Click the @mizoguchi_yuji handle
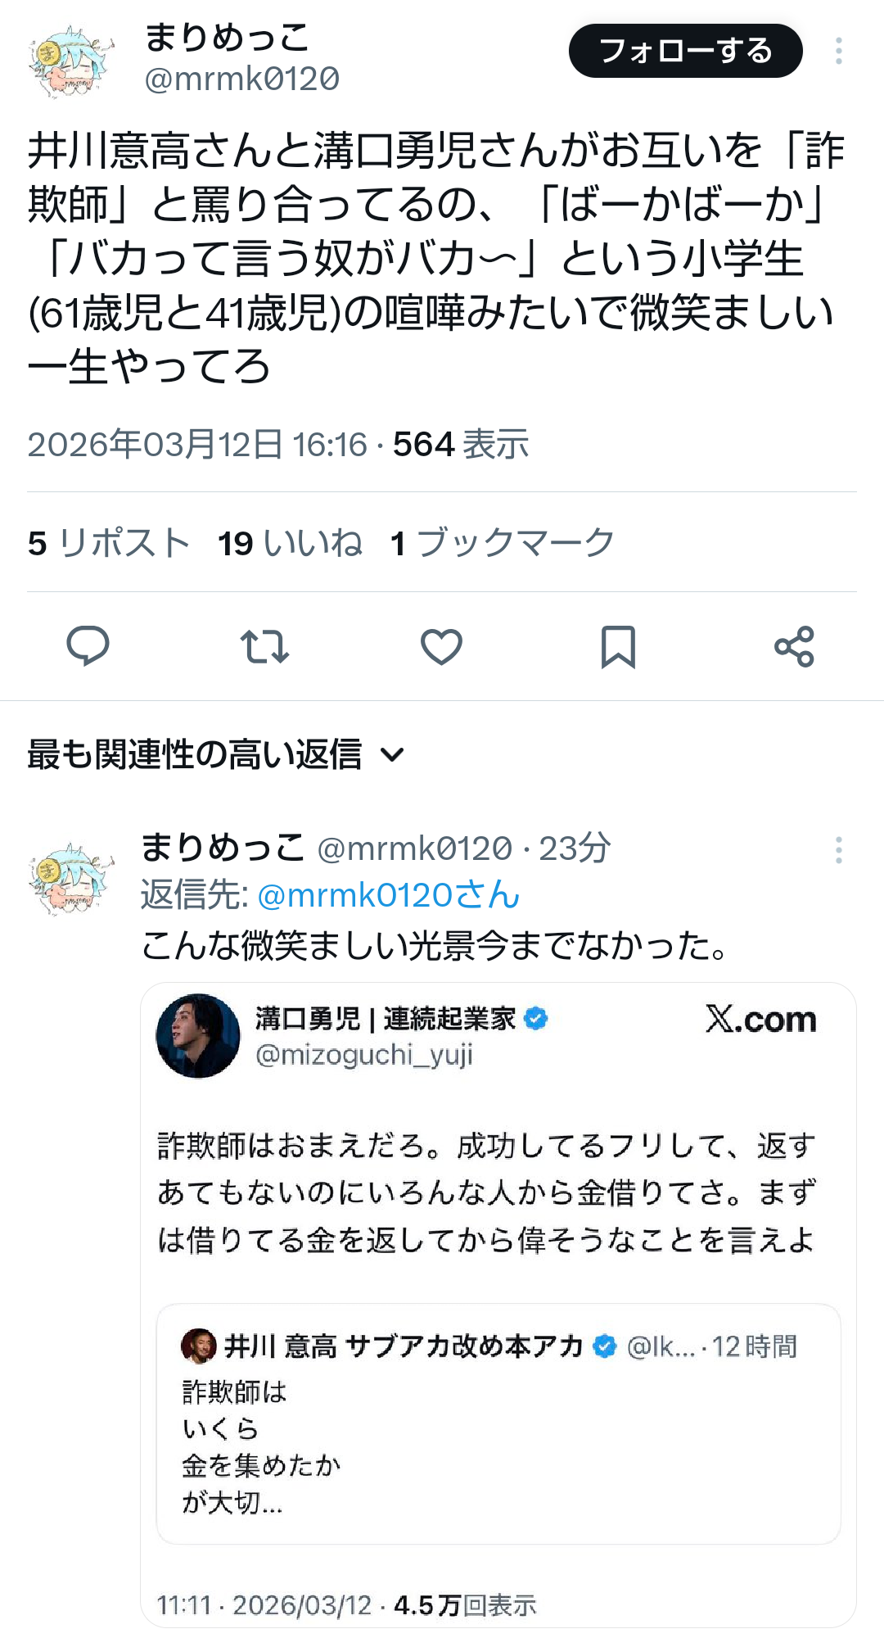This screenshot has height=1647, width=884. (x=364, y=1055)
